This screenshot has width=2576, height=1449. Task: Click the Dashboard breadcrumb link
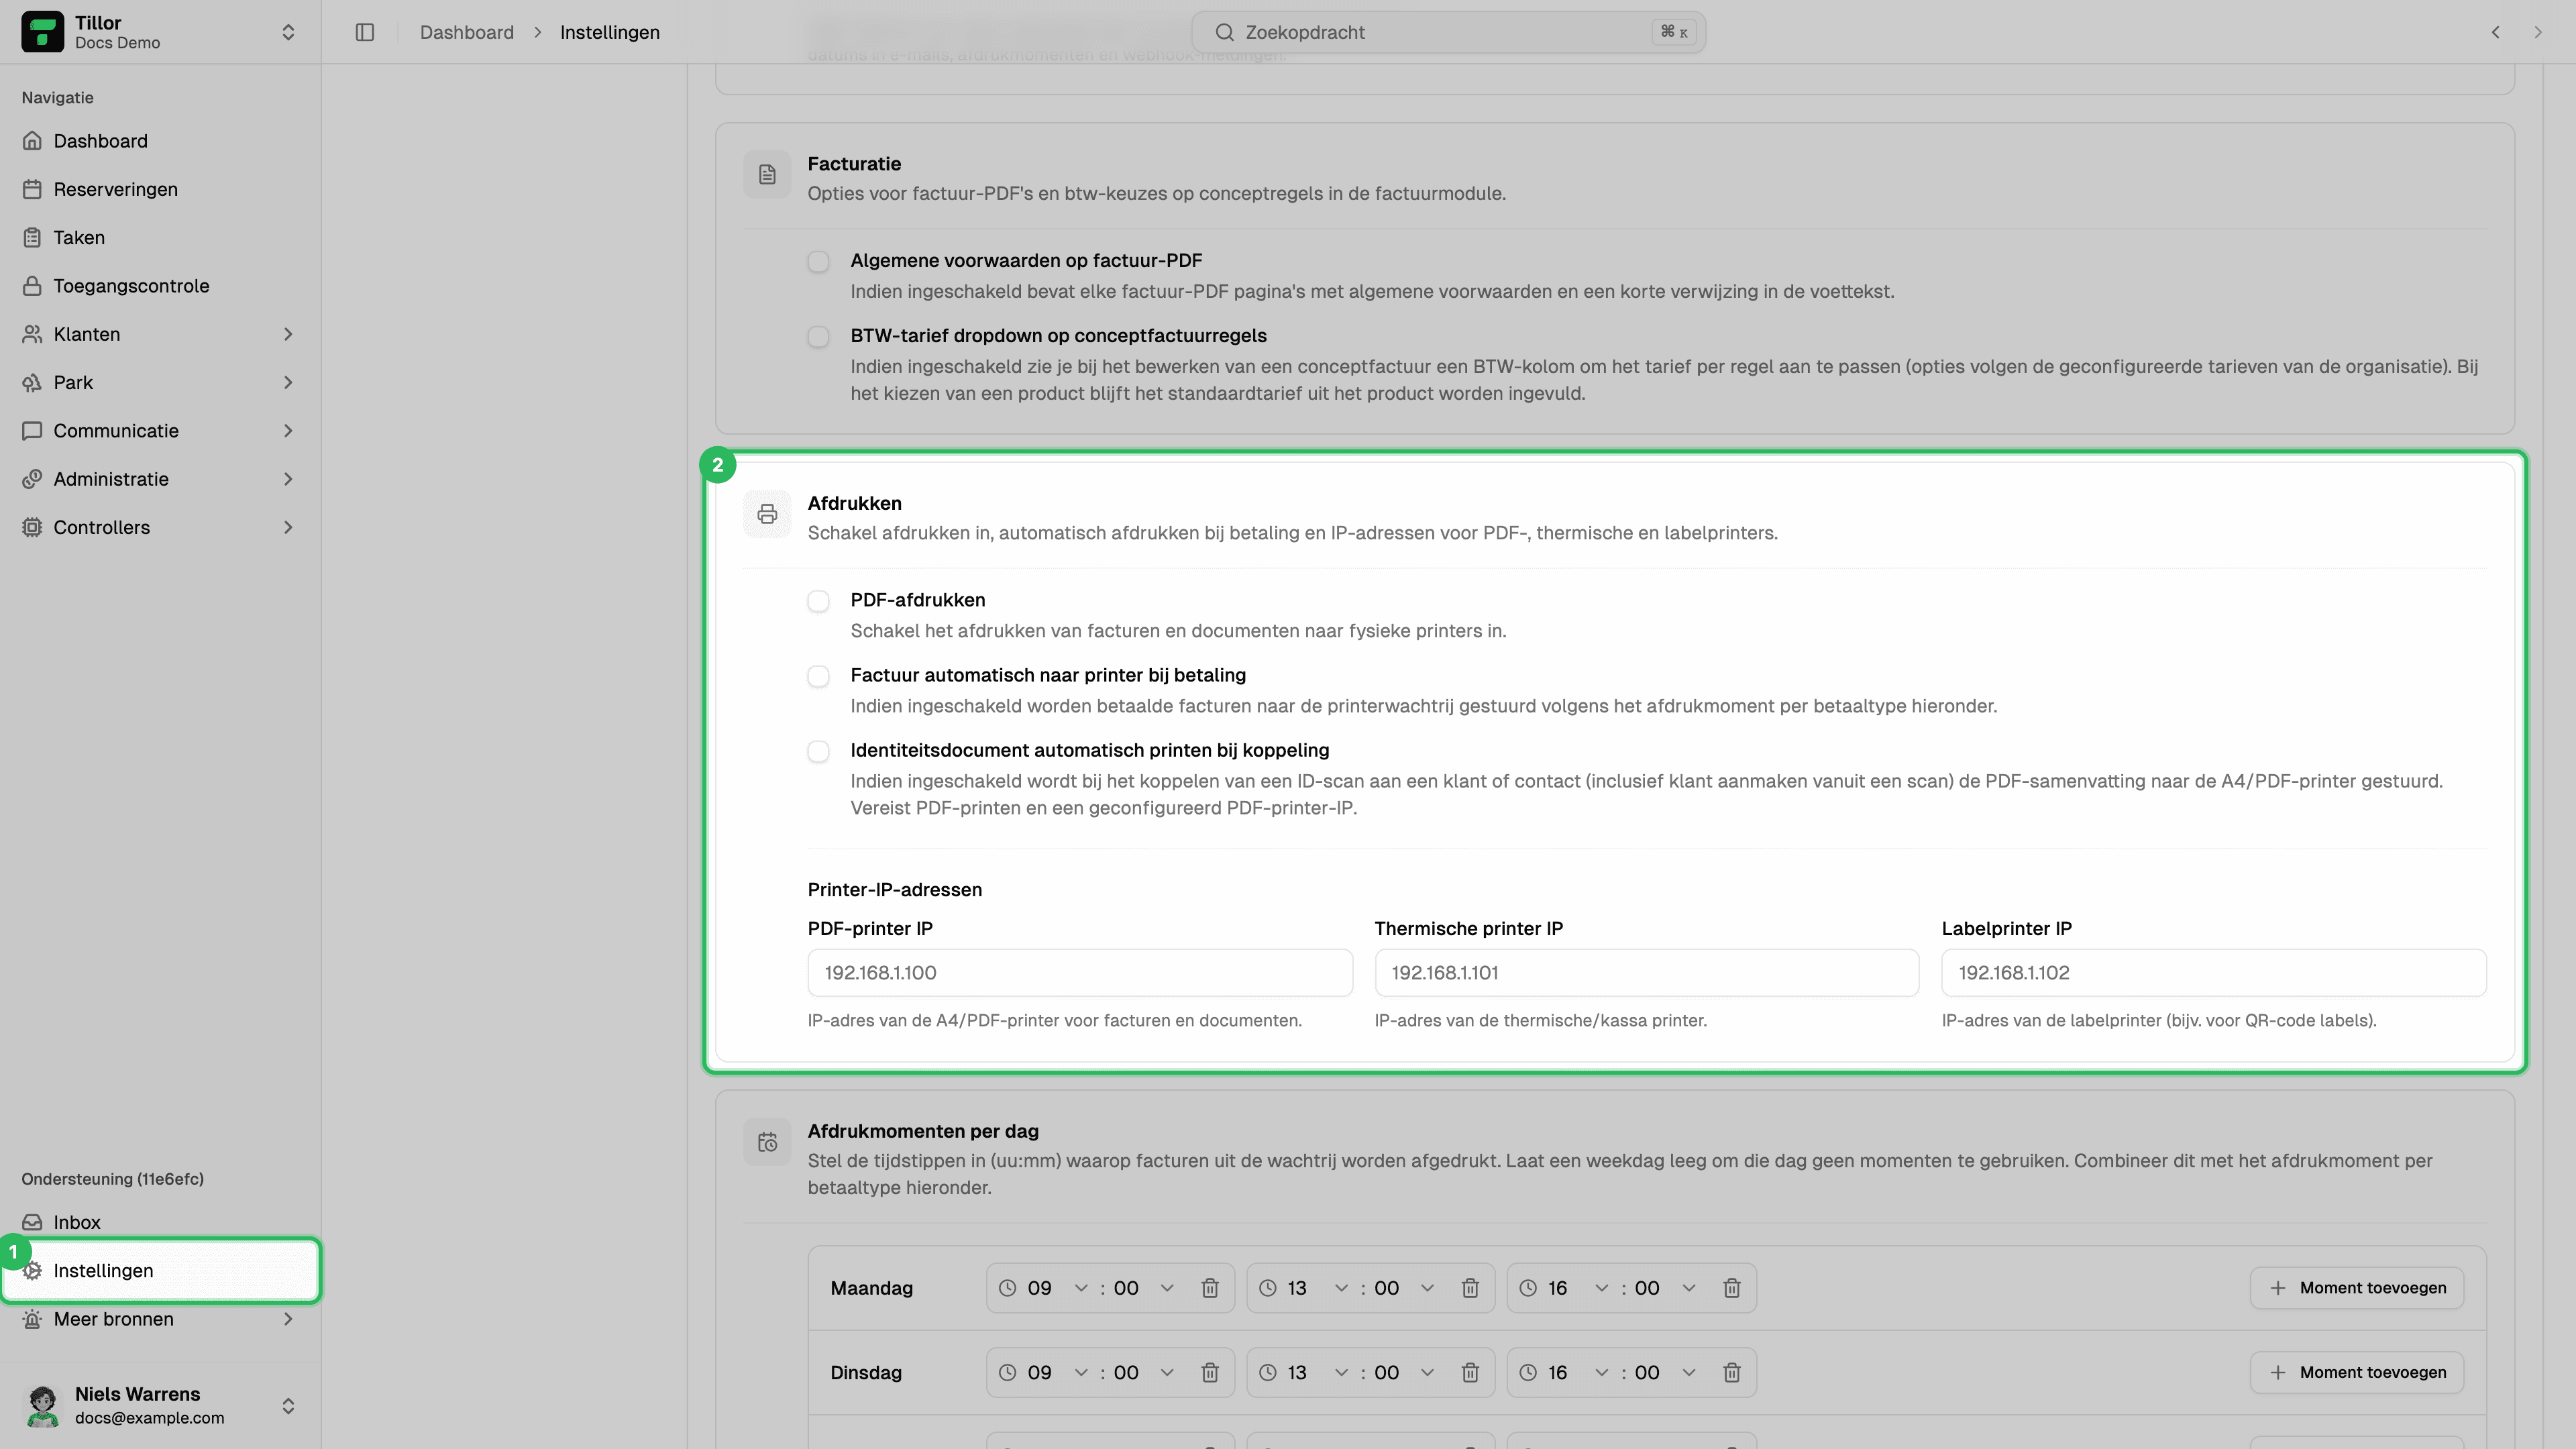467,32
